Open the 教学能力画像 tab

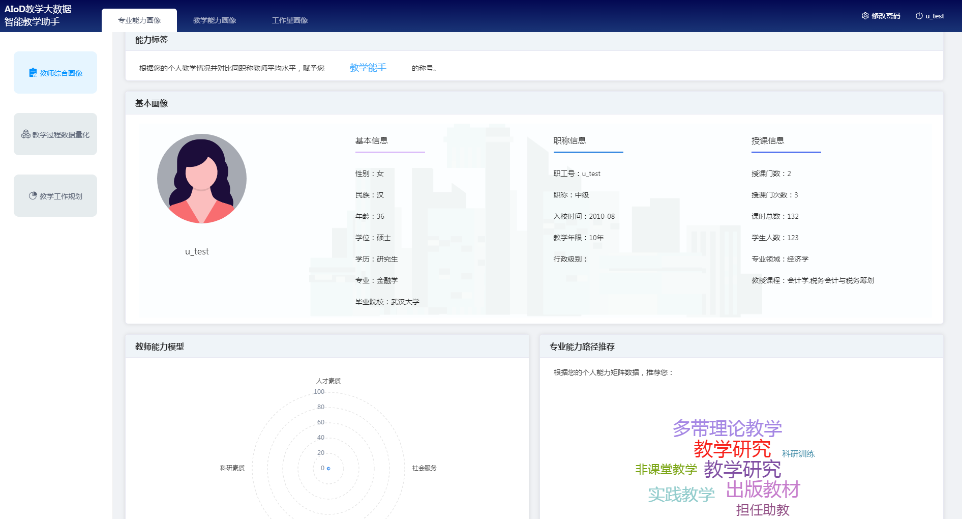point(215,20)
